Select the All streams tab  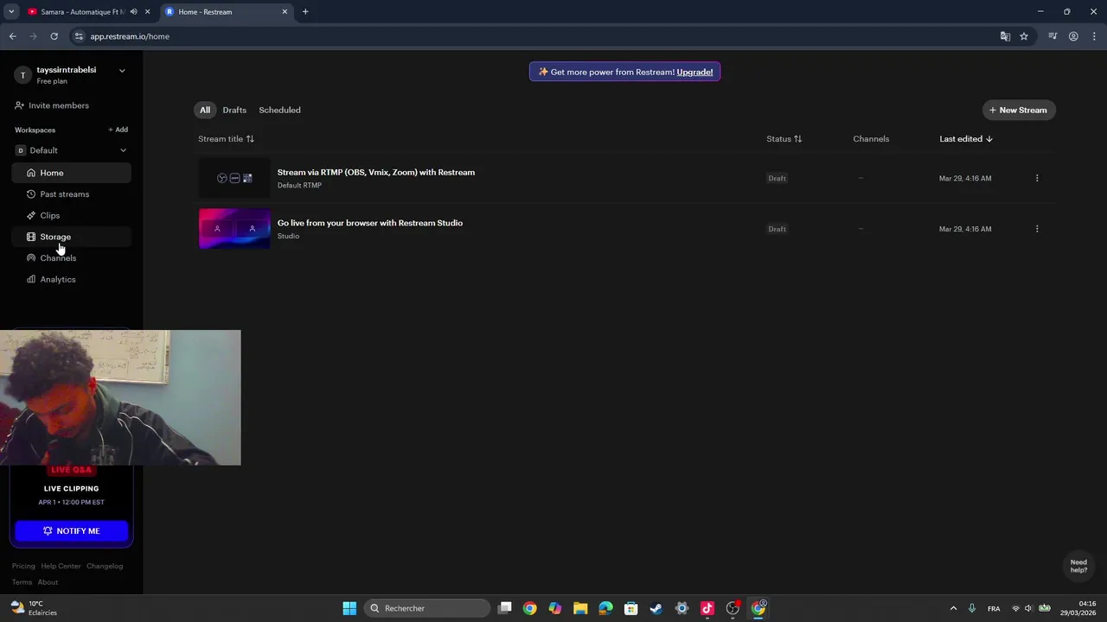[205, 110]
